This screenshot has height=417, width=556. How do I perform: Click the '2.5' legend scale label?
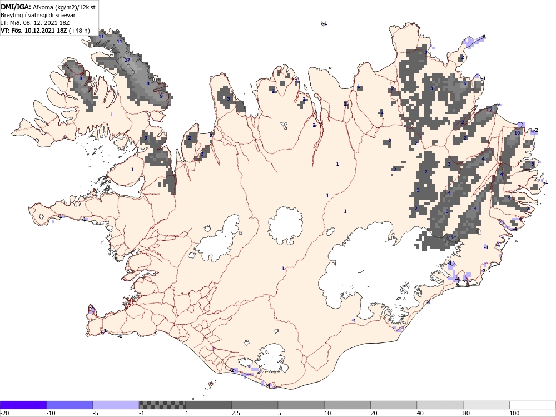pyautogui.click(x=236, y=413)
